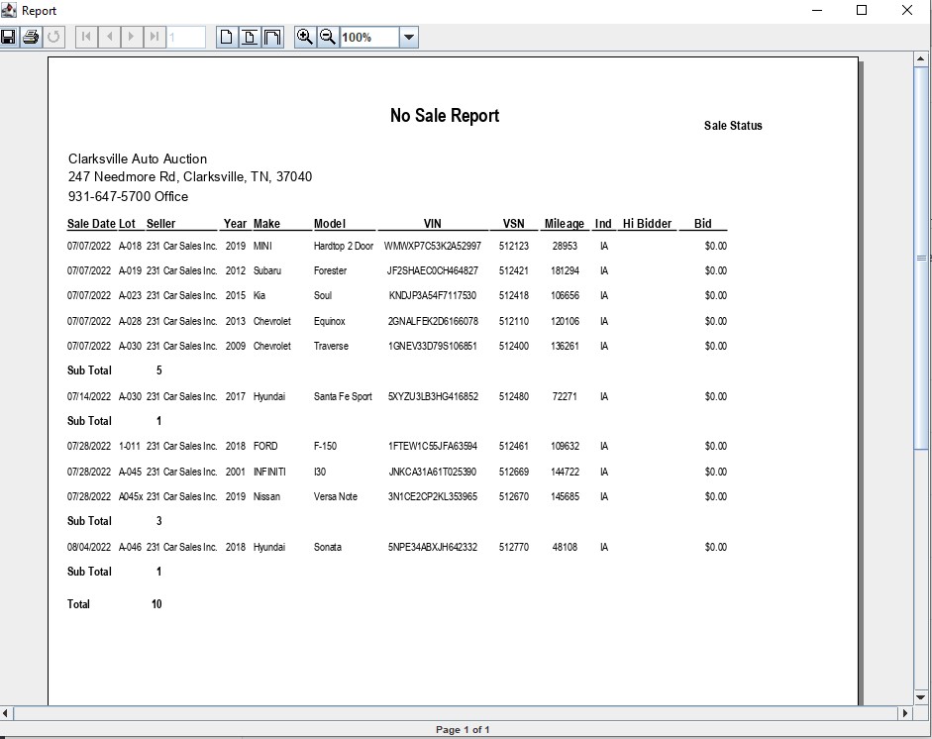
Task: Click the vertical scrollbar up arrow
Action: coord(921,60)
